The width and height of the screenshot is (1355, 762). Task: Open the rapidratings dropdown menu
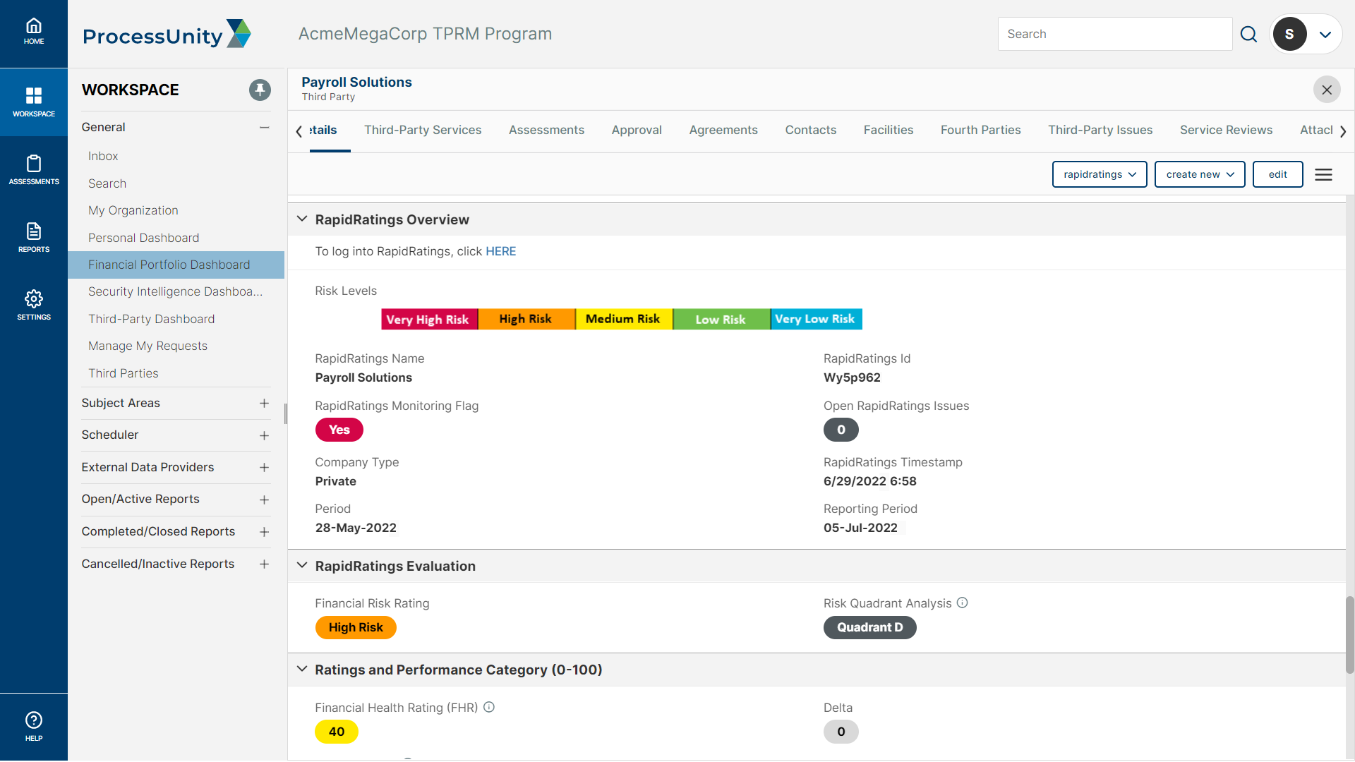coord(1100,174)
